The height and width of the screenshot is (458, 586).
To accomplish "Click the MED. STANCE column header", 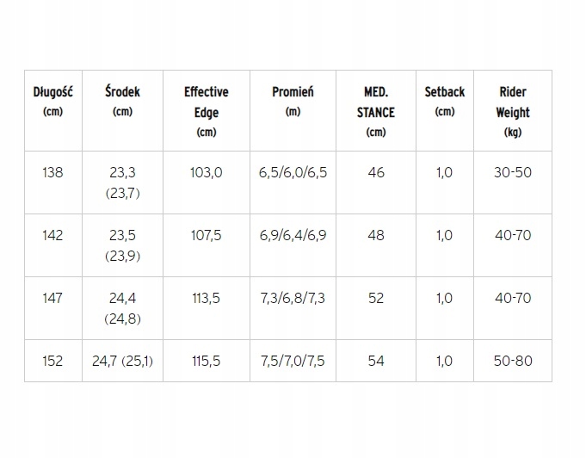I will tap(375, 112).
